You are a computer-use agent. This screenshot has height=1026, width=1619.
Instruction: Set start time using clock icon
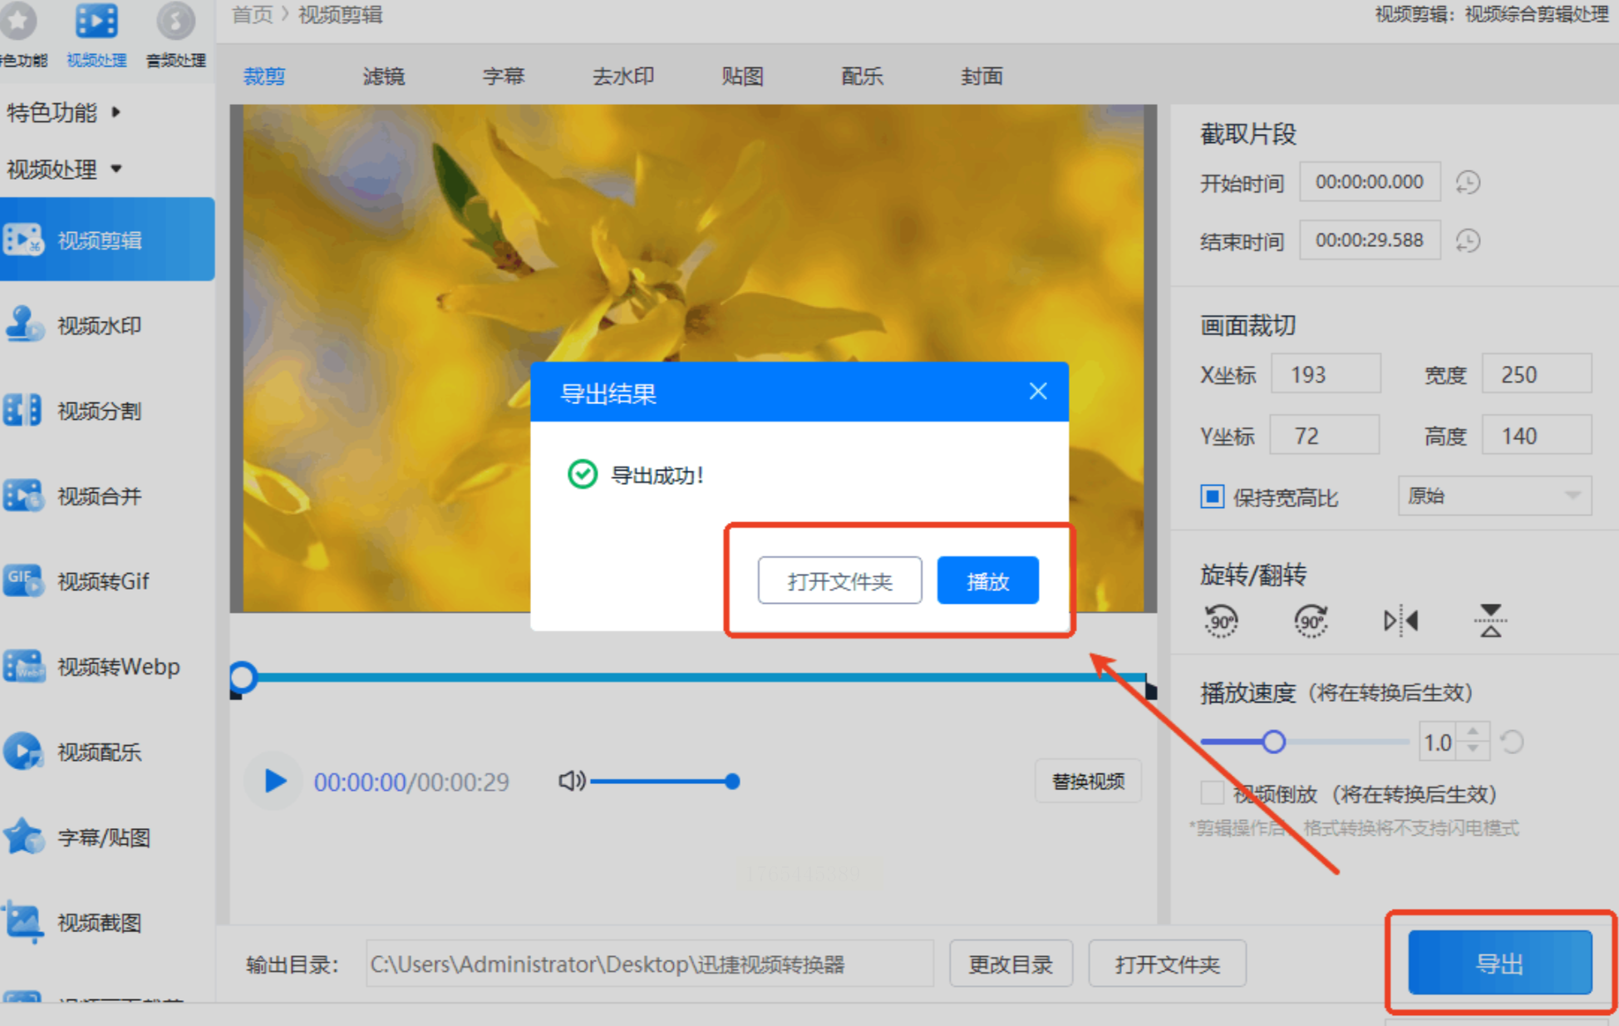click(x=1468, y=182)
